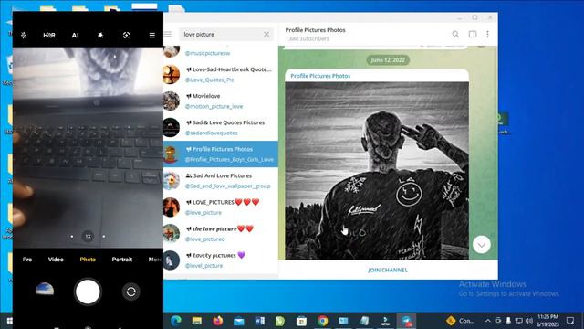Image resolution: width=584 pixels, height=329 pixels.
Task: Open File Explorer from taskbar
Action: click(x=197, y=321)
